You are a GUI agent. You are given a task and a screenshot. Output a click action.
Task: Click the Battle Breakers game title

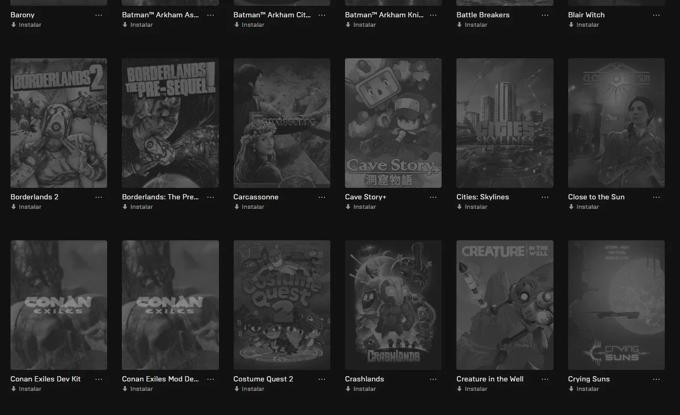(483, 15)
